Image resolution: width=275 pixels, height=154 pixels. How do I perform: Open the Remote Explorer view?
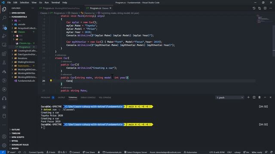4,45
